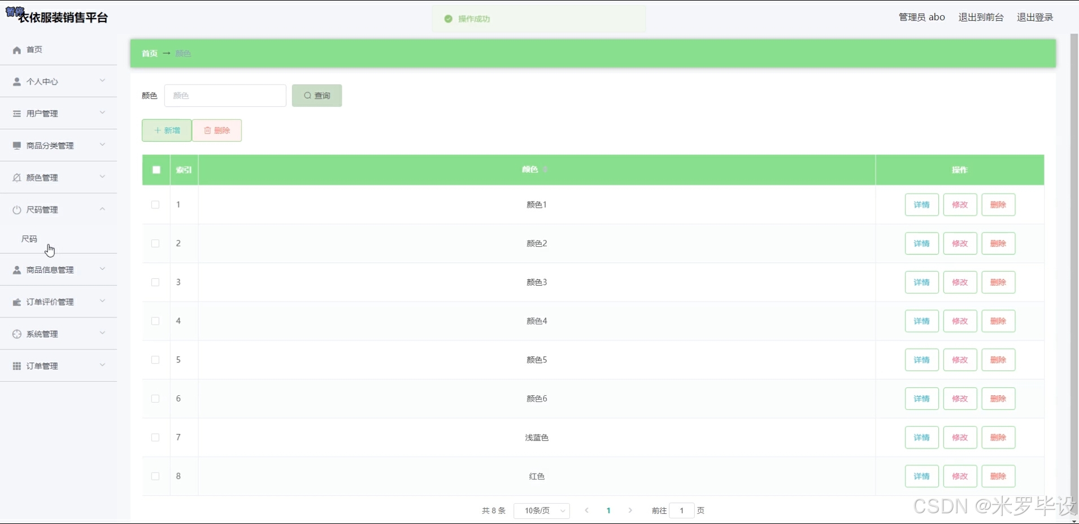View 详情 for row 颜色1
The height and width of the screenshot is (524, 1079).
[x=921, y=205]
